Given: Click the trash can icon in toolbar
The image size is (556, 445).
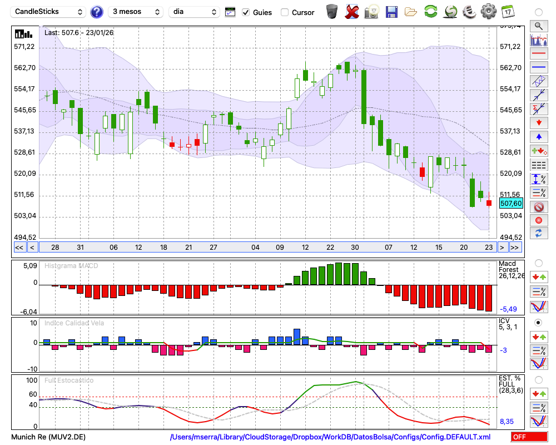Looking at the screenshot, I should coord(332,12).
